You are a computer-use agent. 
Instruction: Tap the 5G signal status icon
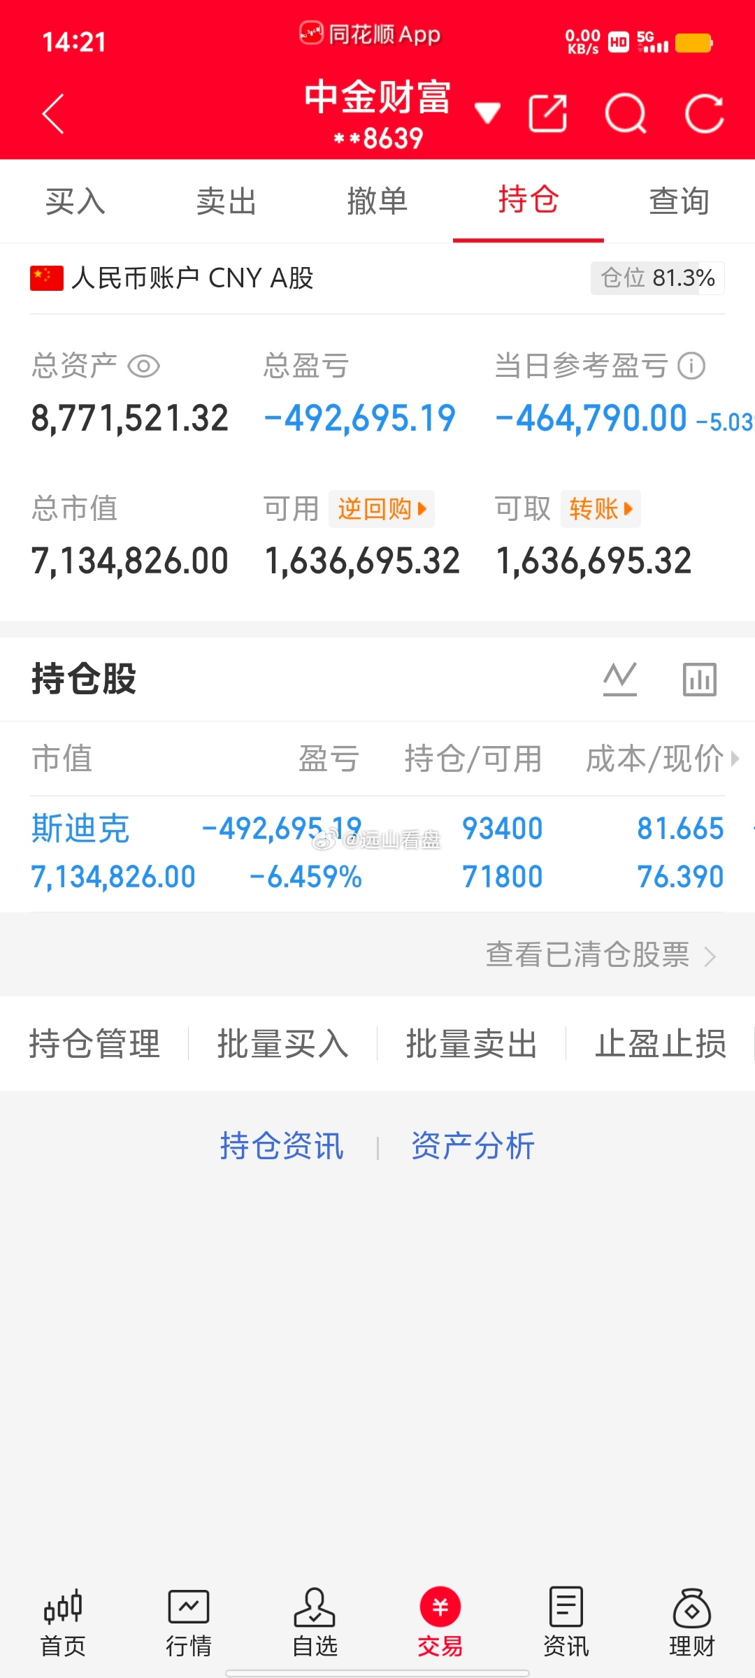point(652,42)
